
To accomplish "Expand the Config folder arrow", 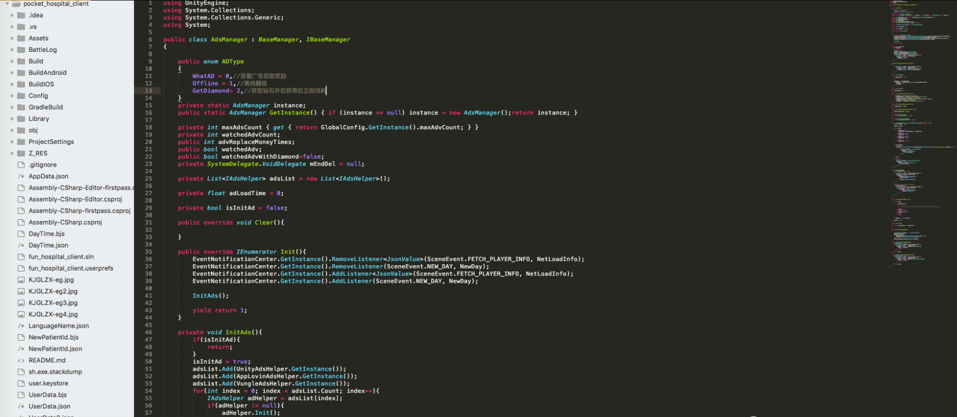I will click(12, 96).
